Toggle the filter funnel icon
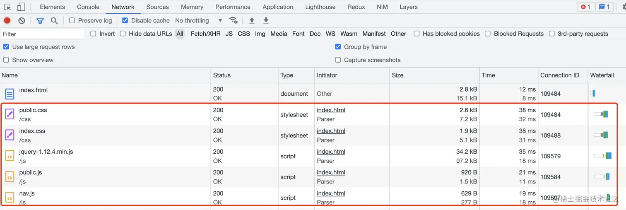Image resolution: width=626 pixels, height=210 pixels. (40, 20)
